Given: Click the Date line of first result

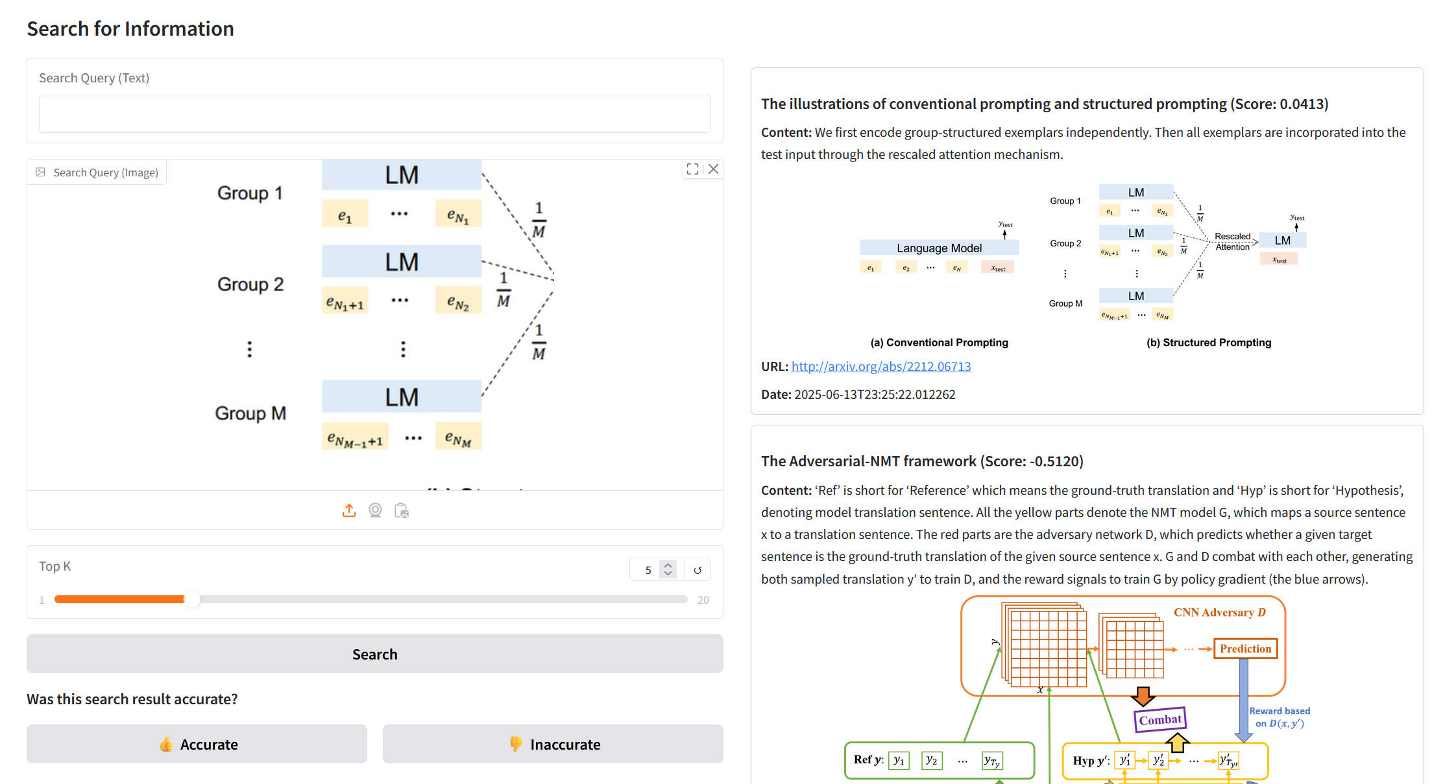Looking at the screenshot, I should point(858,394).
